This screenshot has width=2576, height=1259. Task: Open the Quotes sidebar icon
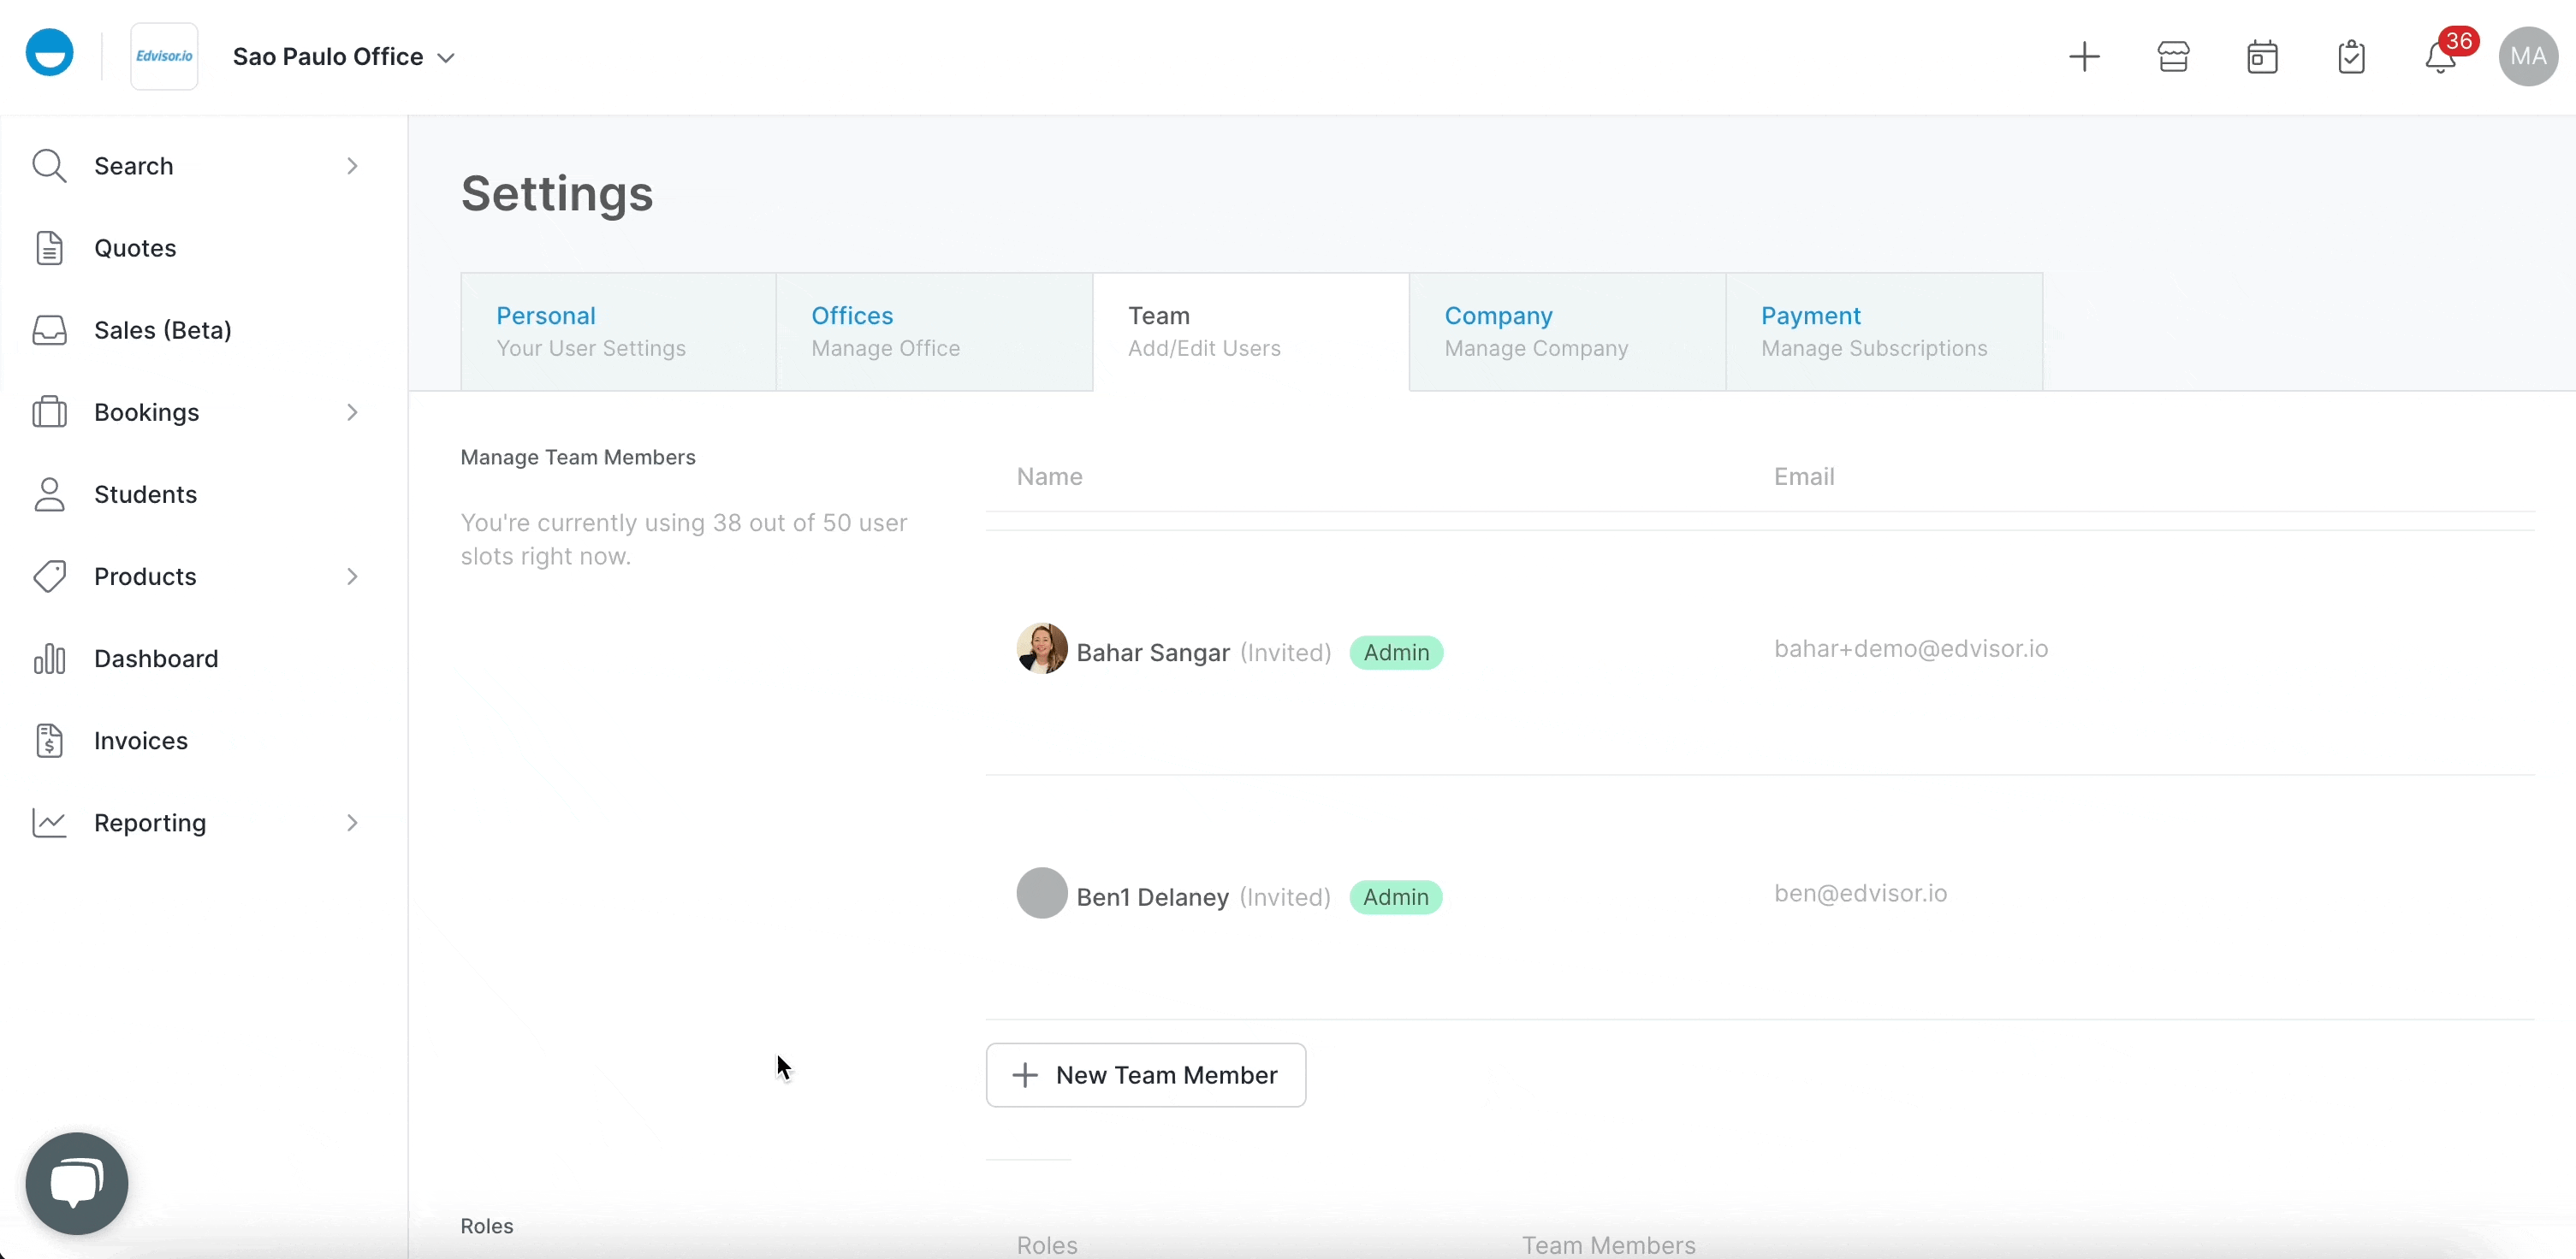click(48, 248)
